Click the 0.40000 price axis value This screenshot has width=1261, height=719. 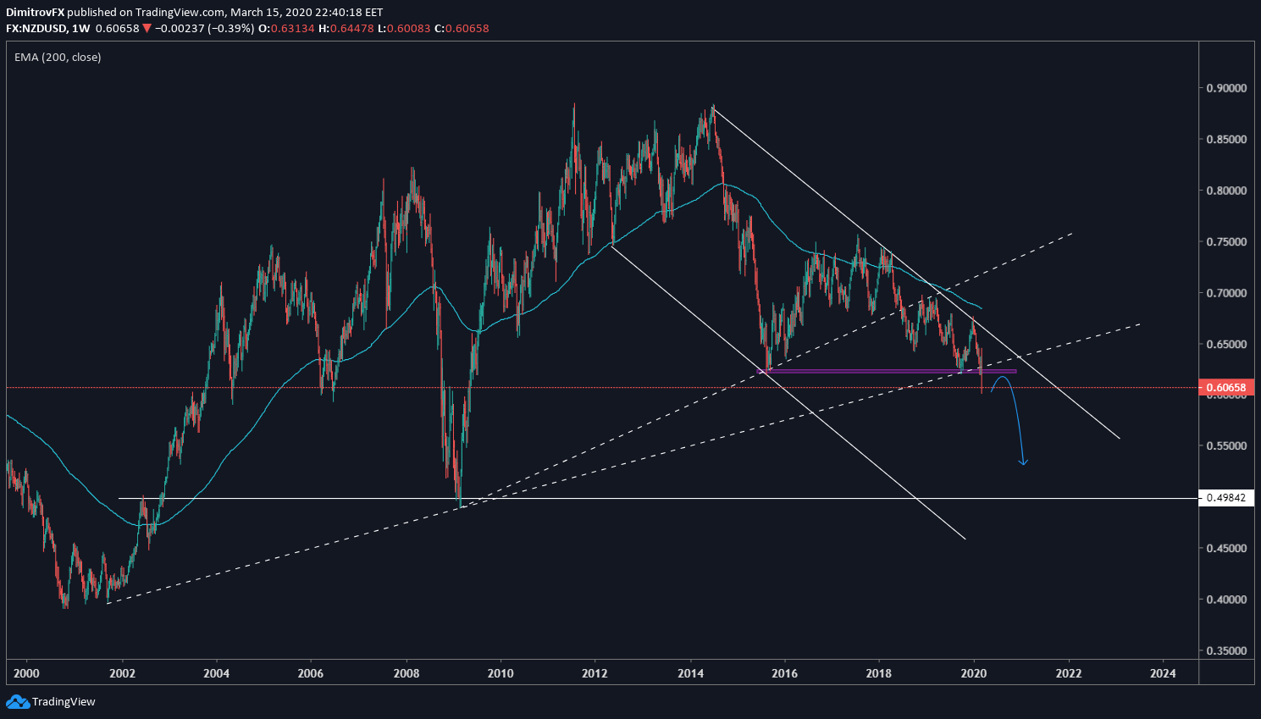tap(1226, 599)
